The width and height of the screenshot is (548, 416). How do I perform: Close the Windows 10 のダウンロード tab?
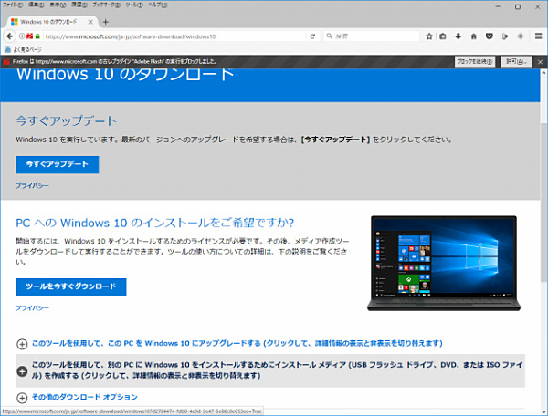[90, 22]
